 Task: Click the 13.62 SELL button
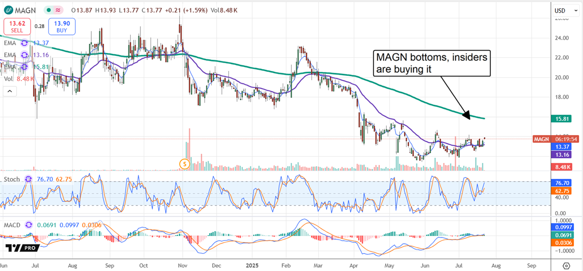(x=17, y=26)
